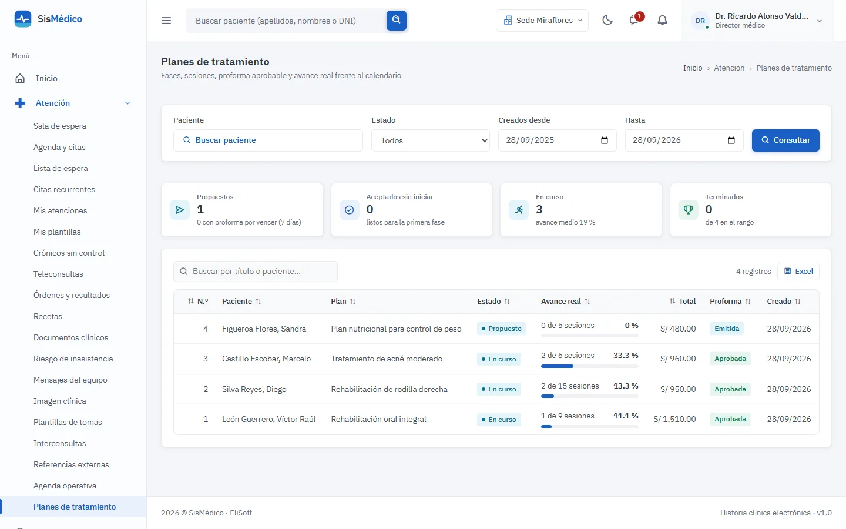Screen dimensions: 846x529
Task: Click the Atención breadcrumb link
Action: [729, 68]
